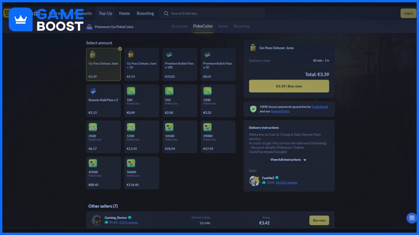Focus the Search Eldorado field

(212, 13)
